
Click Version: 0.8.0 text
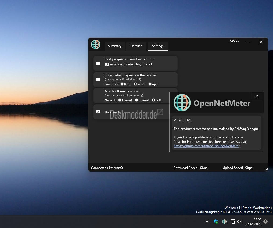pyautogui.click(x=183, y=120)
